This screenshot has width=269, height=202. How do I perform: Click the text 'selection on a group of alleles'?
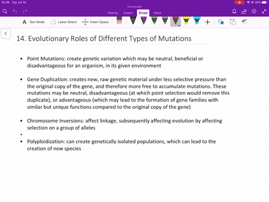point(61,128)
